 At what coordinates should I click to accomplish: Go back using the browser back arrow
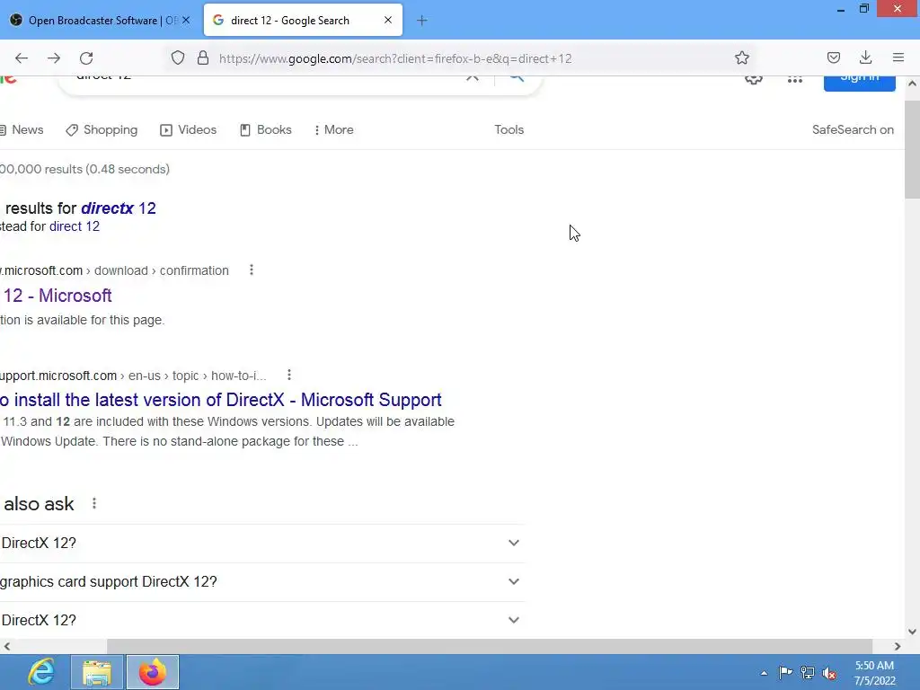tap(22, 58)
